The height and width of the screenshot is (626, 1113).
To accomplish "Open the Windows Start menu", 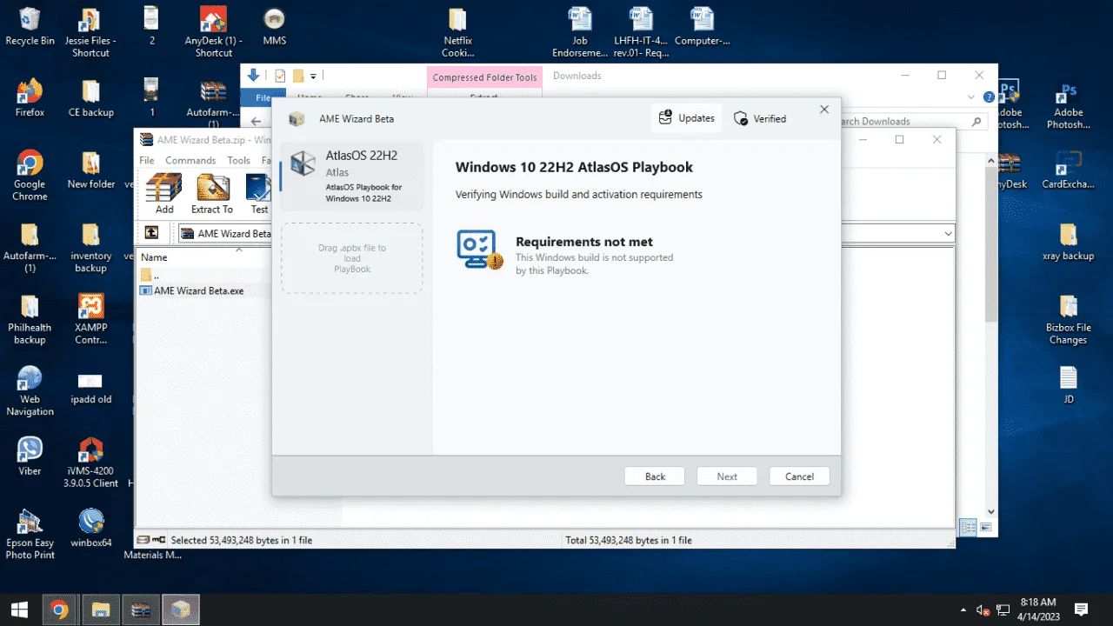I will click(17, 609).
